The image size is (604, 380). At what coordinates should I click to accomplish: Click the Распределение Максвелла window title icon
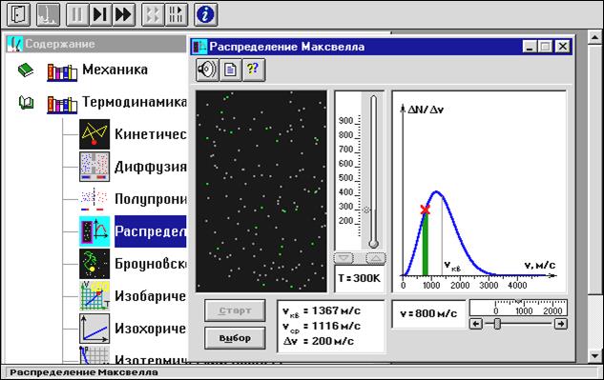199,47
